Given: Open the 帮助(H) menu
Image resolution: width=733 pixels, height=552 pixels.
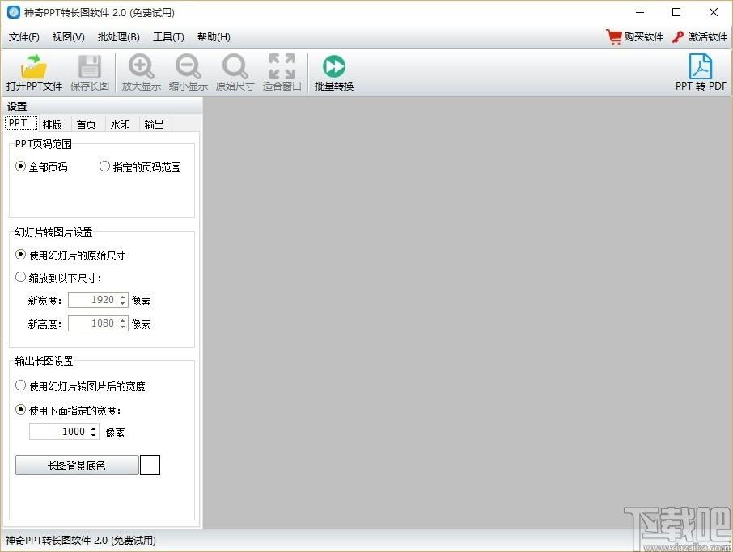Looking at the screenshot, I should coord(214,37).
